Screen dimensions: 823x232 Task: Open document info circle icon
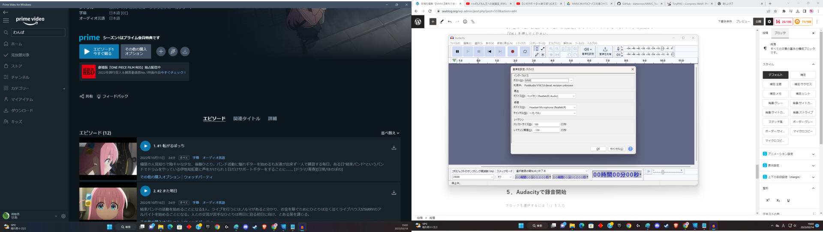pos(465,21)
